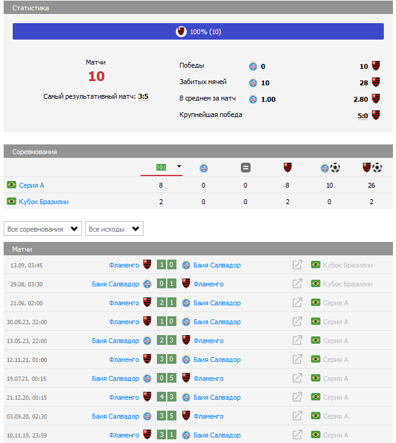The image size is (396, 443).
Task: Click the most productive match score 3:5
Action: click(143, 96)
